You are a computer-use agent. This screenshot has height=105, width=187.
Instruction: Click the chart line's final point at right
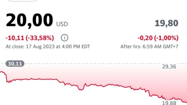point(186,102)
